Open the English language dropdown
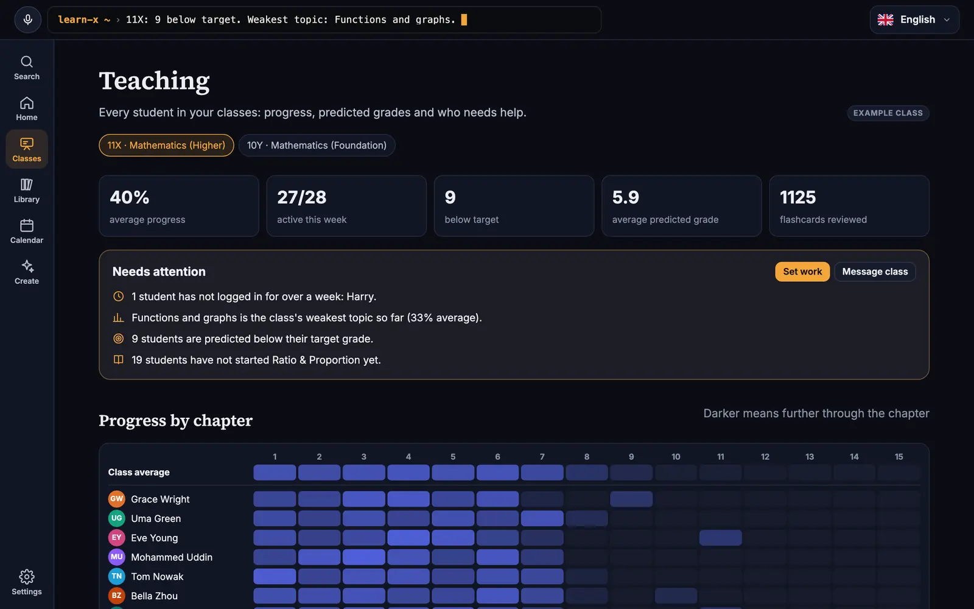974x609 pixels. point(914,19)
